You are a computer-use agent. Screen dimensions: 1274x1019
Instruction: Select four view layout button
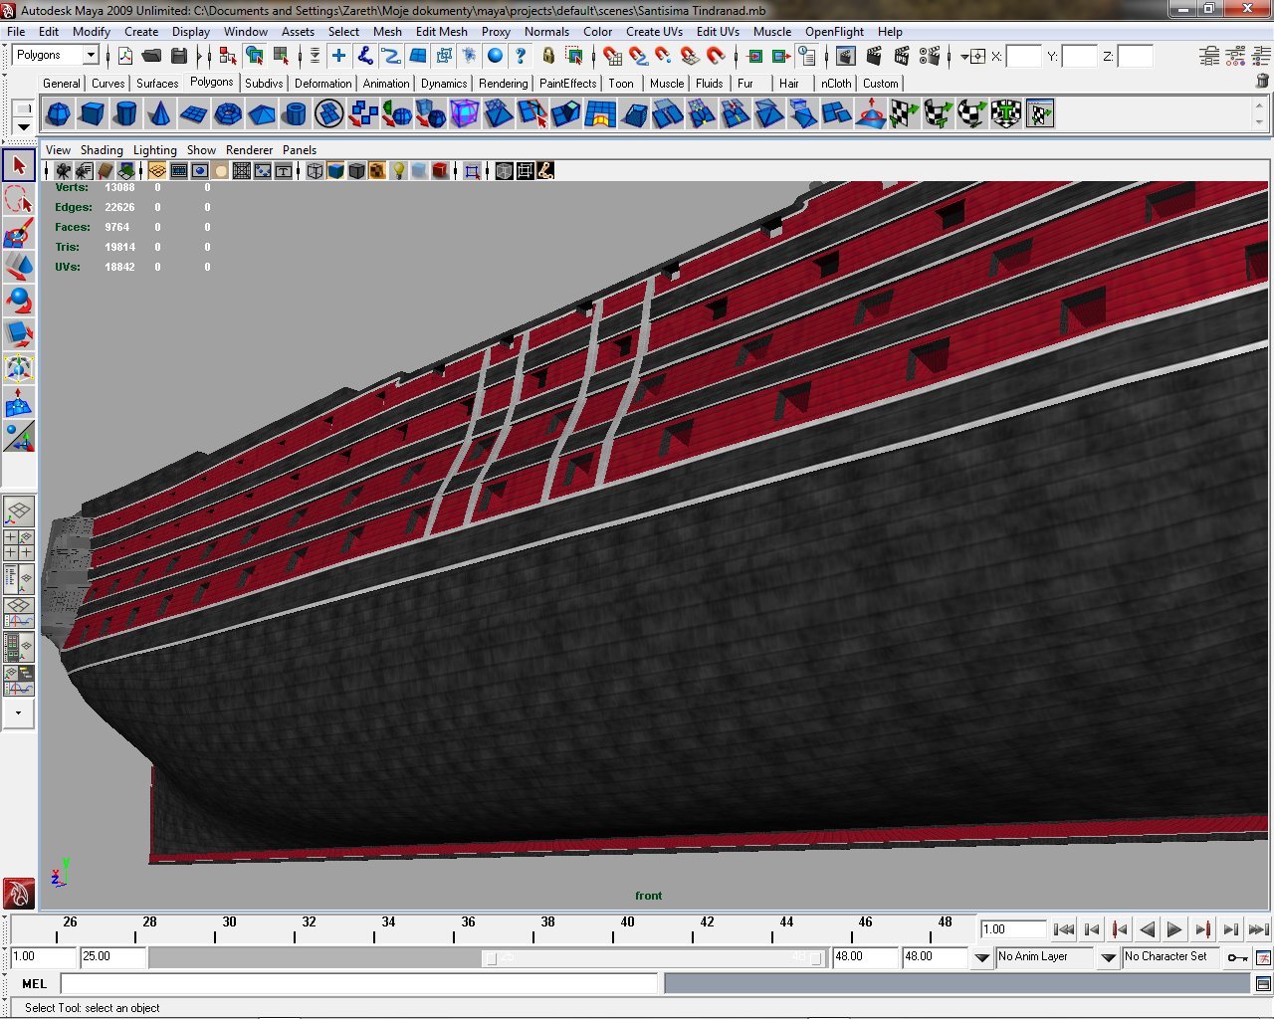click(x=19, y=544)
